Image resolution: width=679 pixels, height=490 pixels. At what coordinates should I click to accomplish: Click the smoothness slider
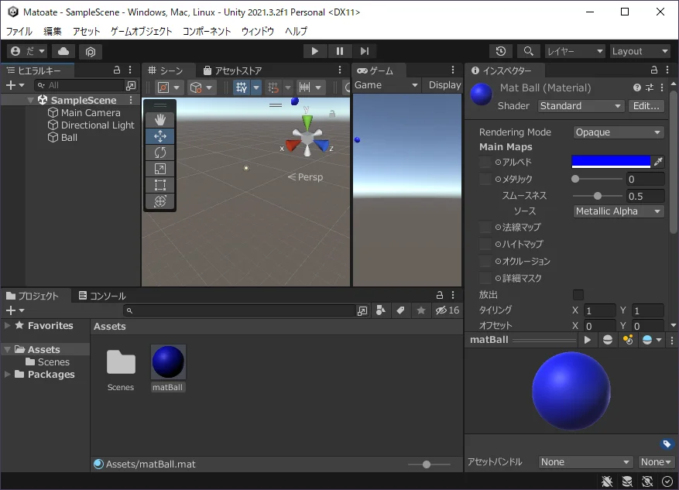pos(598,196)
